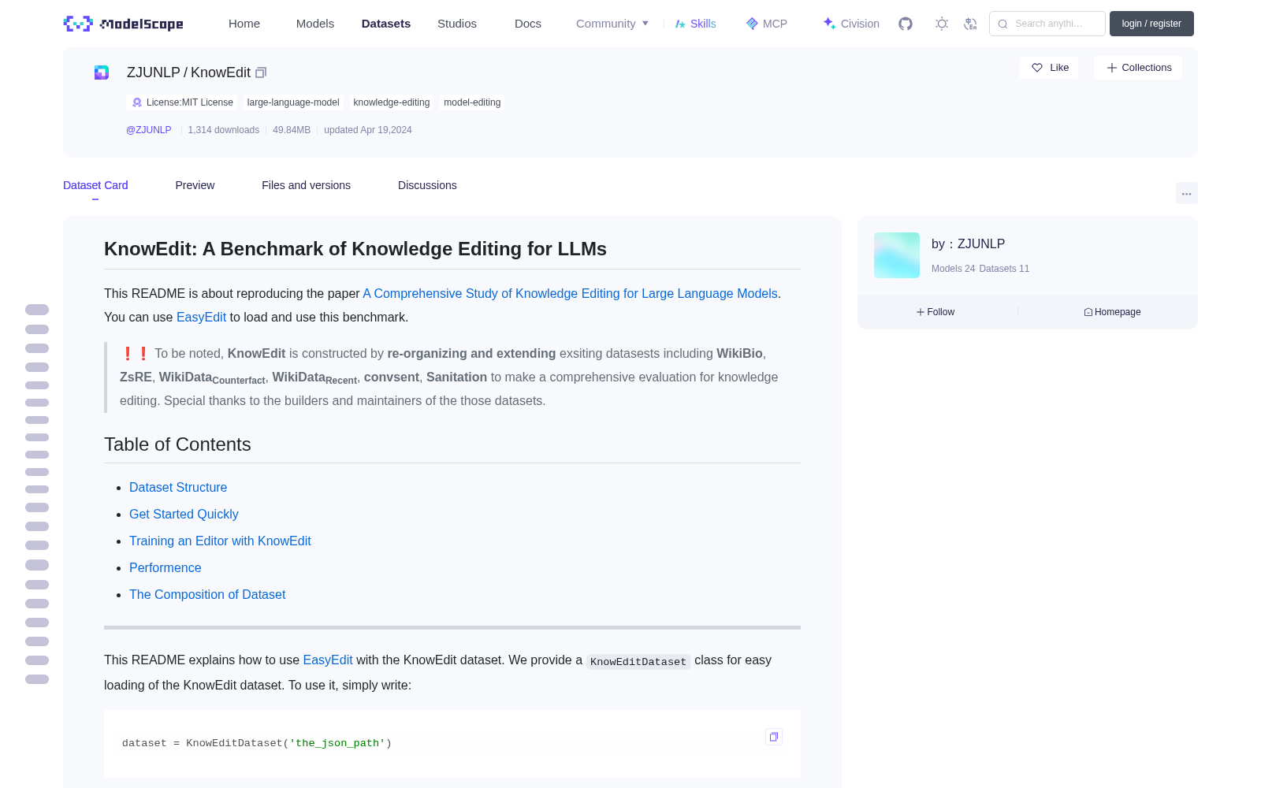
Task: Switch to the Preview tab
Action: click(x=195, y=185)
